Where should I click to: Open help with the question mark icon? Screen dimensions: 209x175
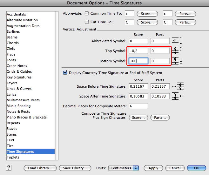9,168
